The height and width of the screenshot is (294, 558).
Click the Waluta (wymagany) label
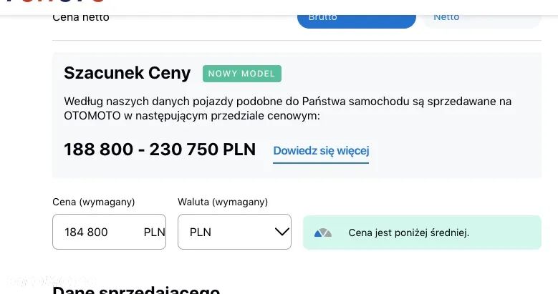(223, 202)
